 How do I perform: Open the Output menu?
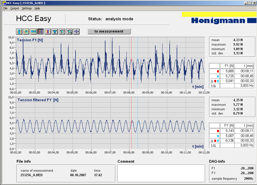point(14,9)
